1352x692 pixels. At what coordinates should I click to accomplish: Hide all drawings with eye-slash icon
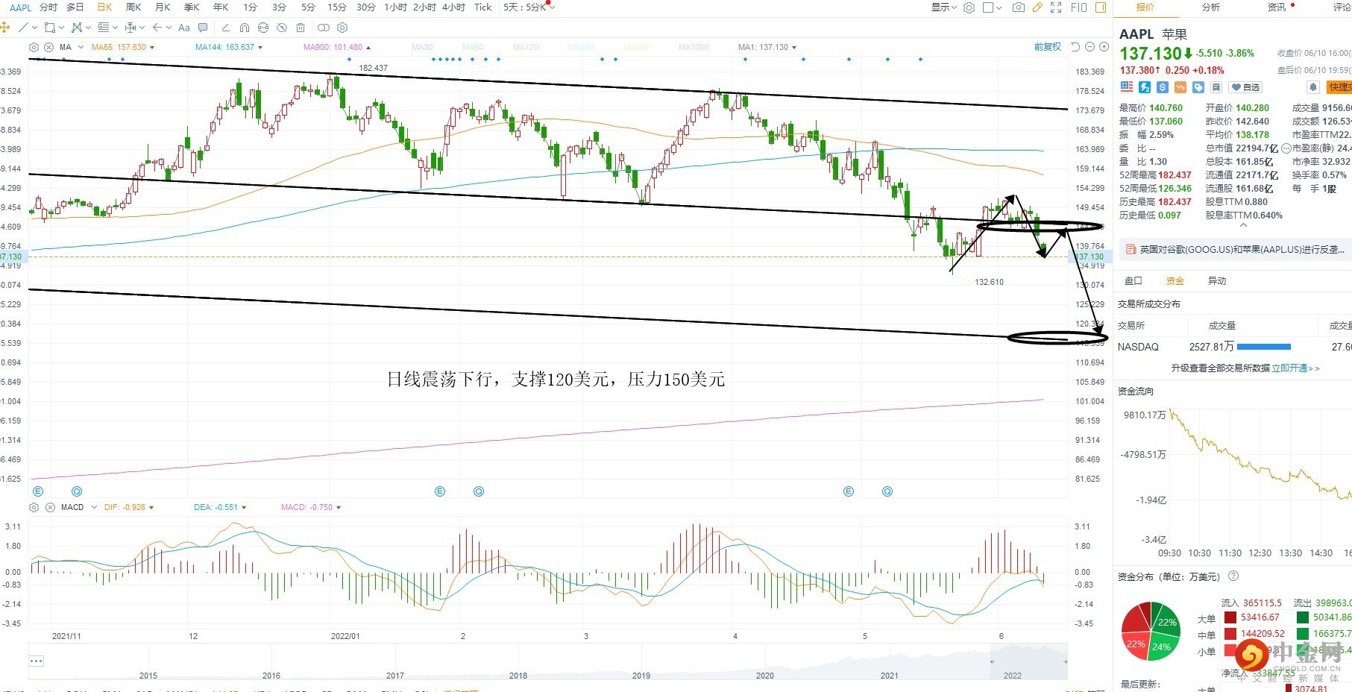[x=282, y=28]
